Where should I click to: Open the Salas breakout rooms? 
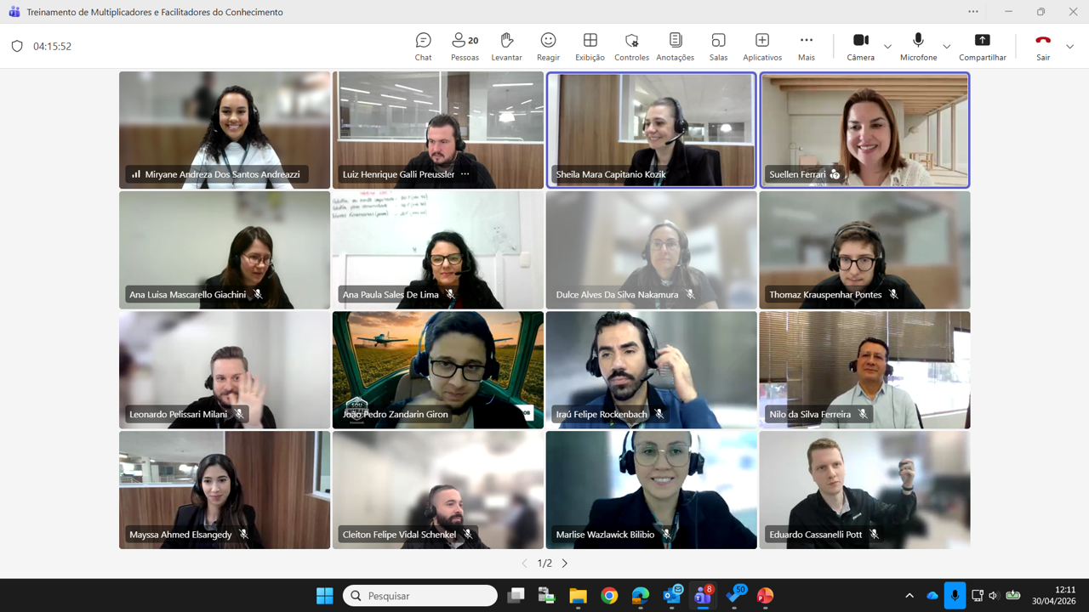point(718,46)
